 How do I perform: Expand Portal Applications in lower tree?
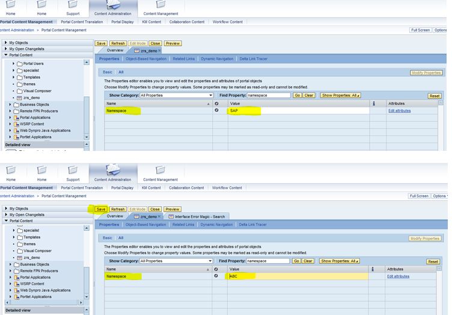click(x=10, y=277)
